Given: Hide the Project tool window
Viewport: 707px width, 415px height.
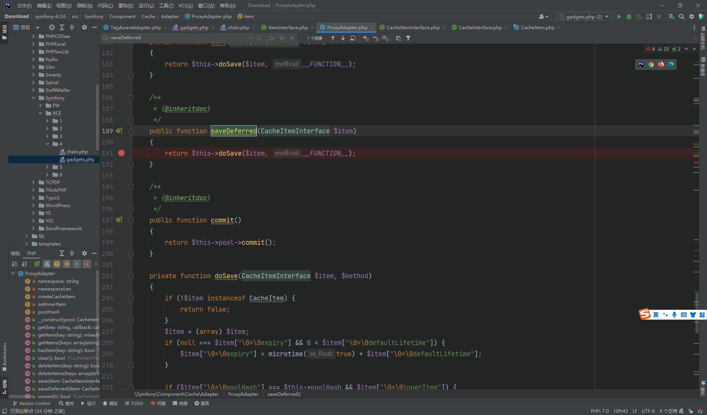Looking at the screenshot, I should (x=94, y=27).
